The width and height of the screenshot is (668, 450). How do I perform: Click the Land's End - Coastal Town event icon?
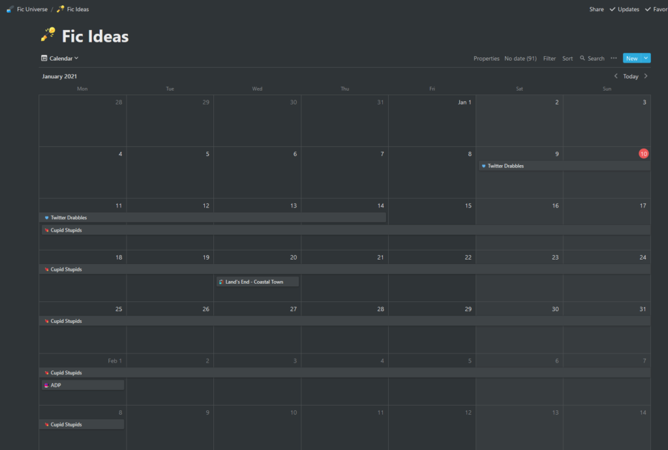221,282
